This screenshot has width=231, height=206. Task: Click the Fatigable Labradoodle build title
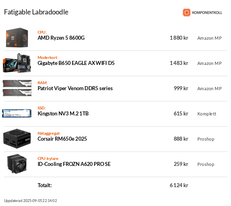36,12
